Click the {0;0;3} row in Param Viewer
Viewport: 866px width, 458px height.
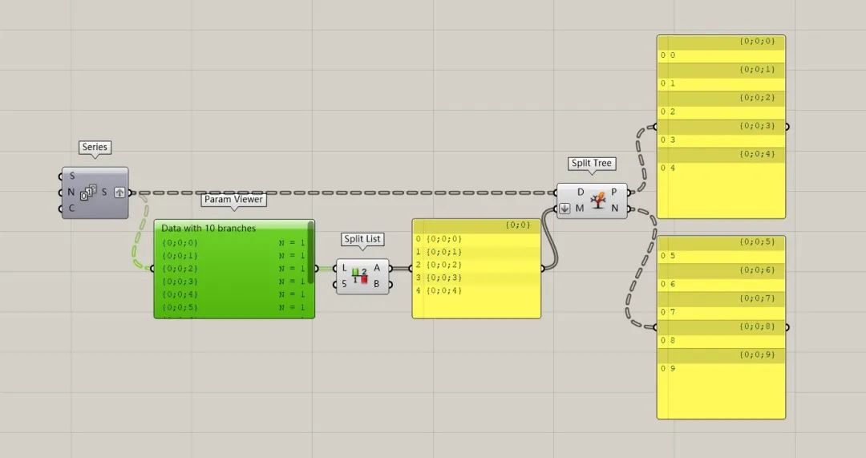click(233, 282)
